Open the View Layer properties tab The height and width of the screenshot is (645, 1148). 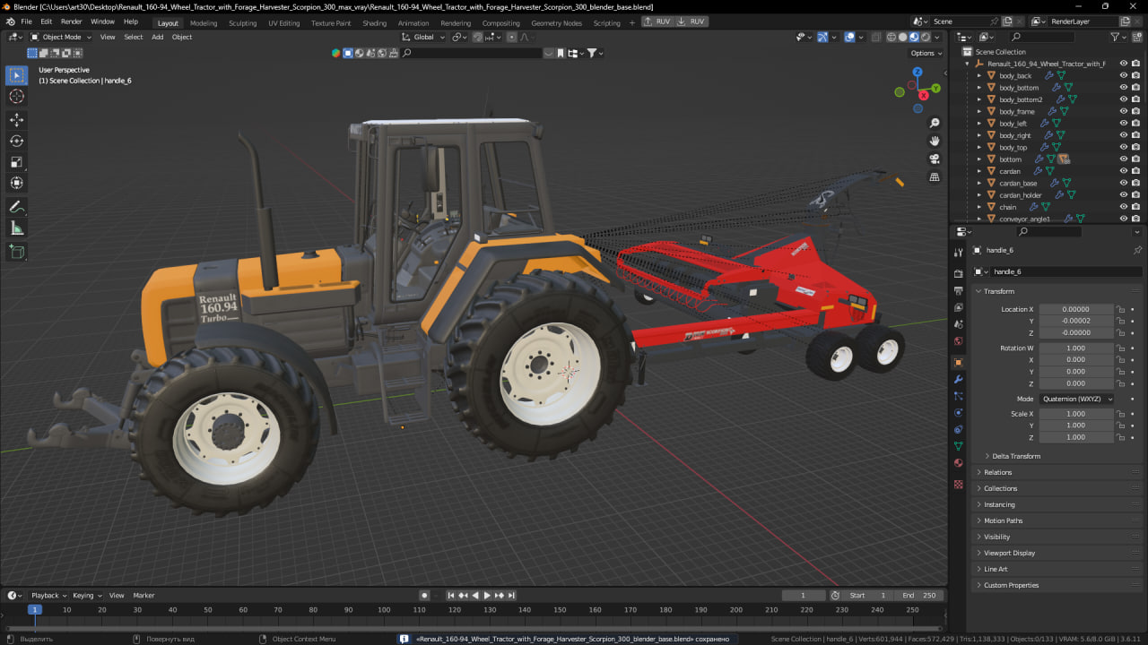959,307
